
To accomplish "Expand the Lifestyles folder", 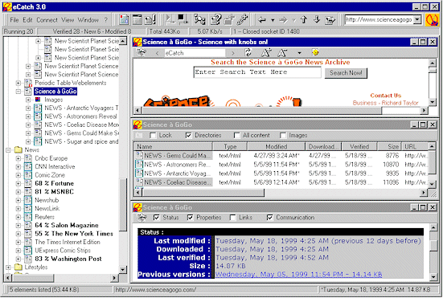I will [8, 267].
